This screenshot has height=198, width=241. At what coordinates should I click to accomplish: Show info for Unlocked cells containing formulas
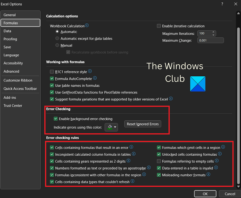click(220, 154)
